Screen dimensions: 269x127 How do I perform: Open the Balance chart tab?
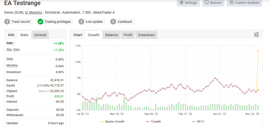tap(112, 35)
